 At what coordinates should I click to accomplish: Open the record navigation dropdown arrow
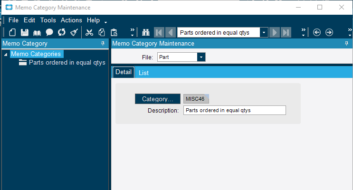(264, 32)
